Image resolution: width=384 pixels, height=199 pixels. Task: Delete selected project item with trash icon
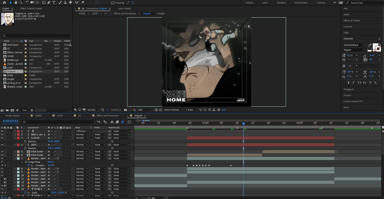32,110
